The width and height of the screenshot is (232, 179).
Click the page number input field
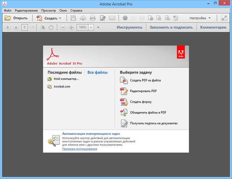(24, 28)
